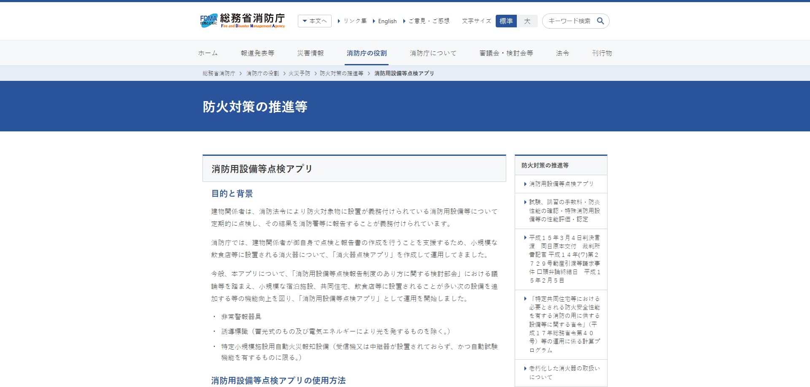The width and height of the screenshot is (810, 387).
Task: Open the 法令 menu item
Action: tap(562, 53)
